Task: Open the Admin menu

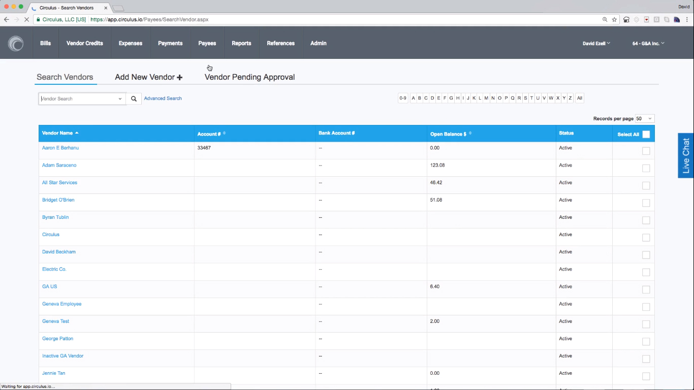Action: click(x=319, y=43)
